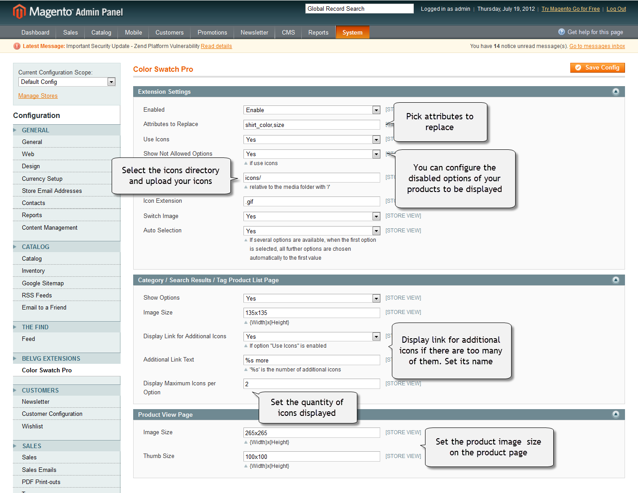
Task: Click the category Image Size 135x135 field
Action: [312, 313]
